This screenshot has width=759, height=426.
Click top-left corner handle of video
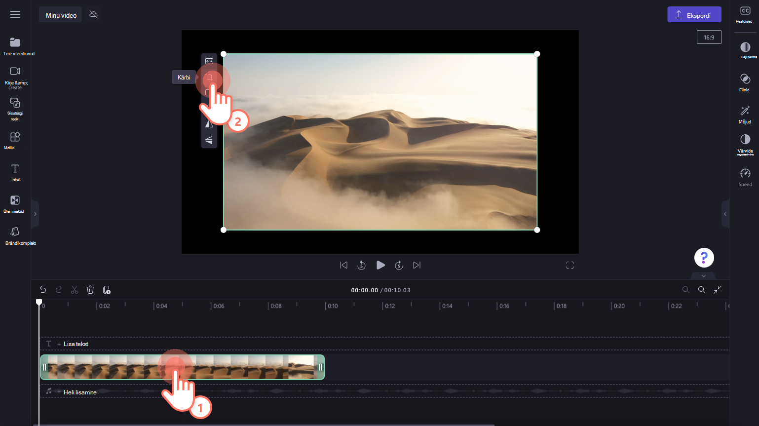(x=224, y=54)
